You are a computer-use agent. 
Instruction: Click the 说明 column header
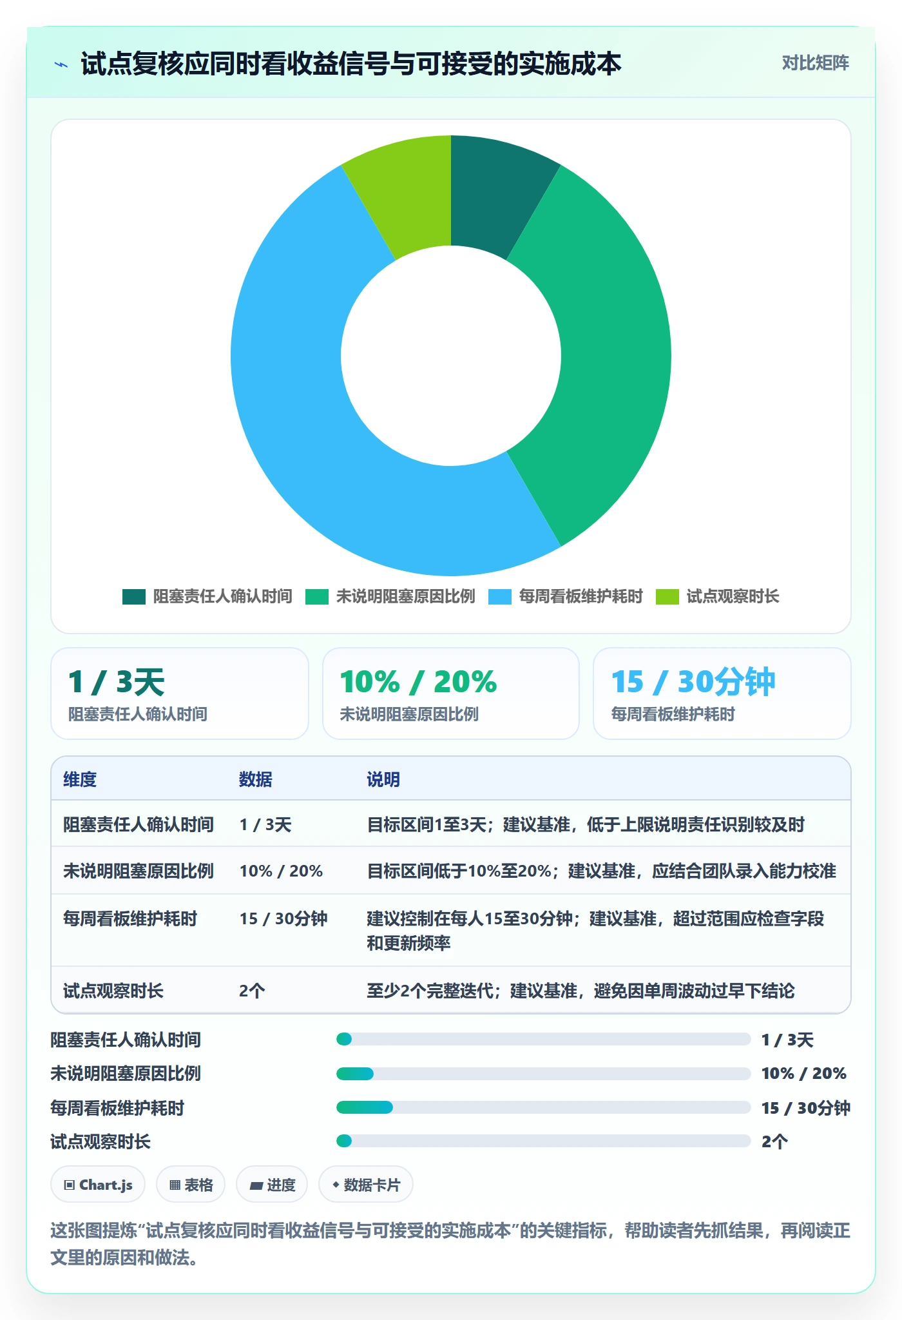tap(383, 779)
